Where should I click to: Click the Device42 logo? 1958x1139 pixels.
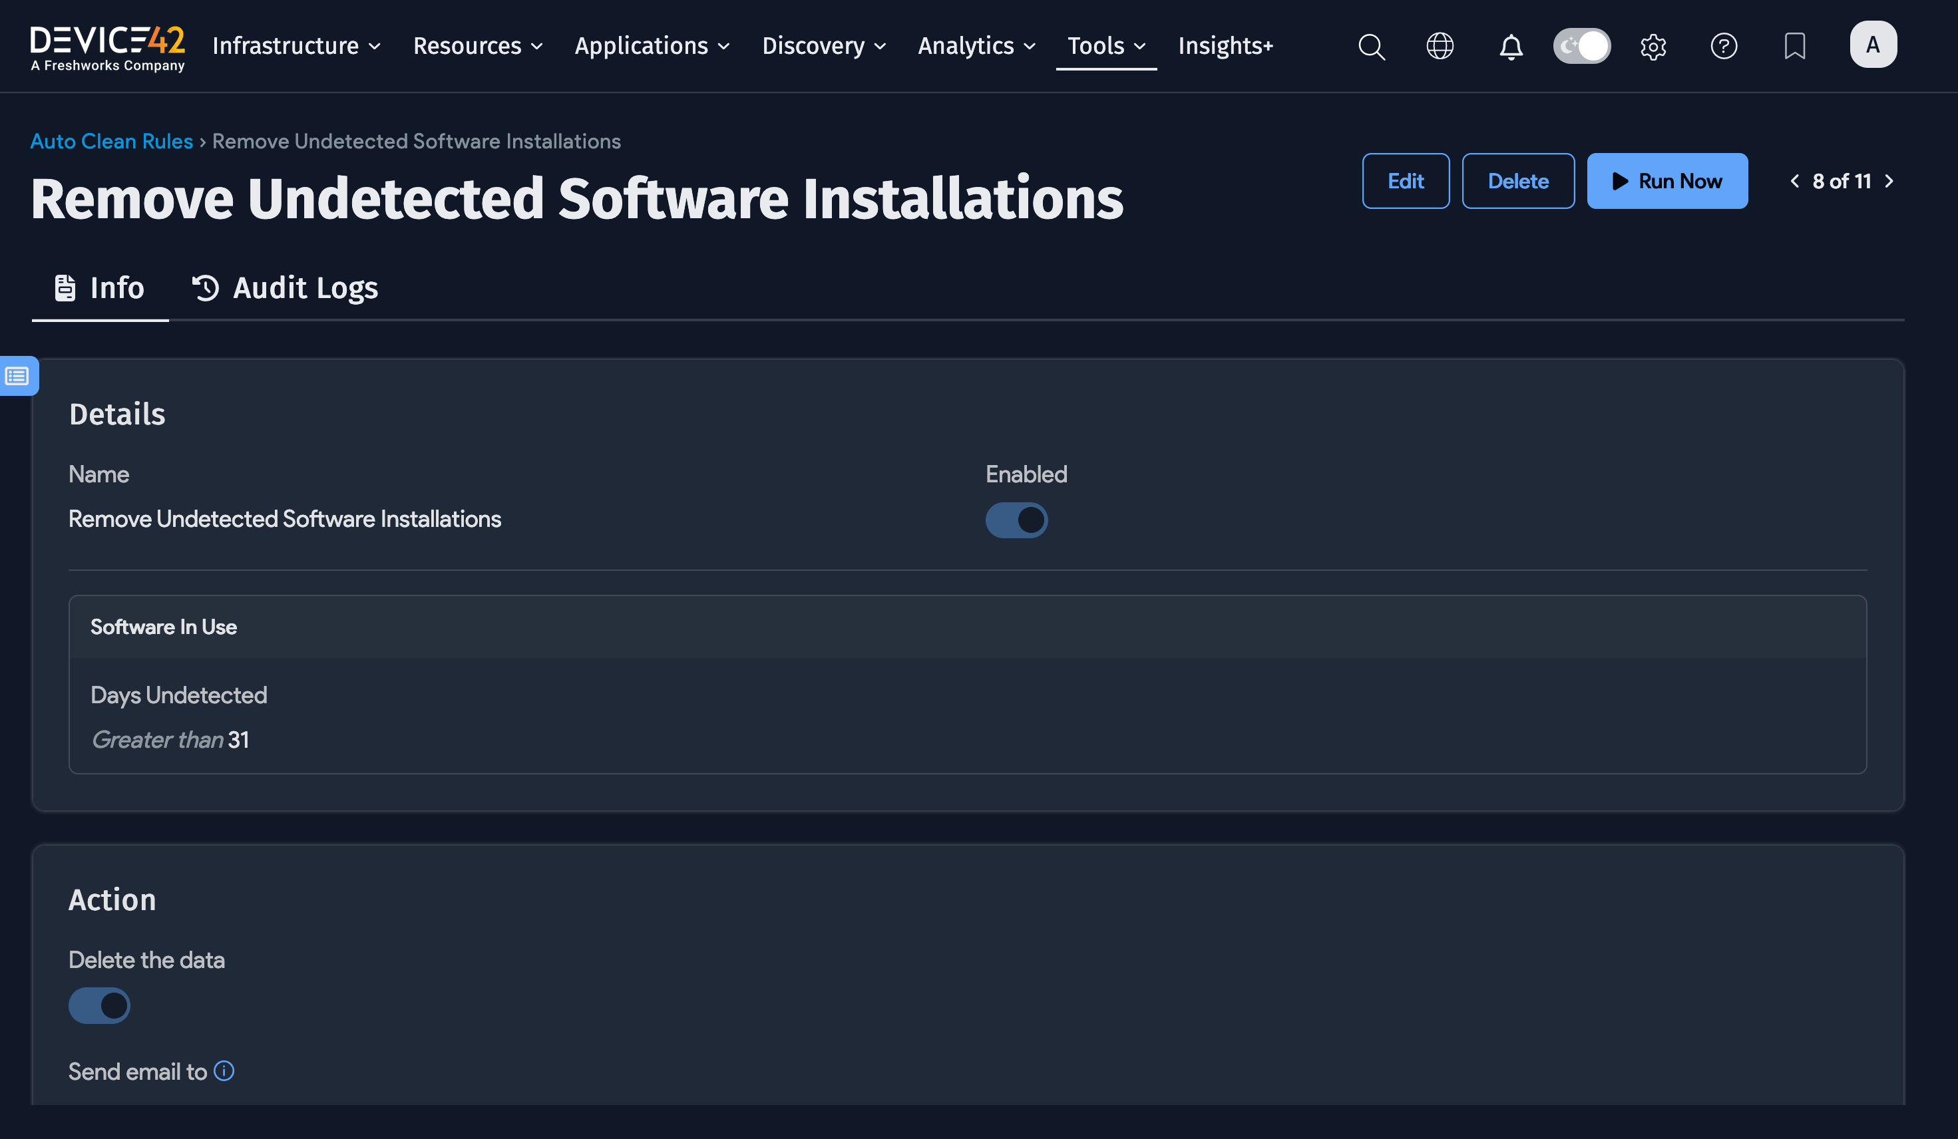pyautogui.click(x=107, y=48)
